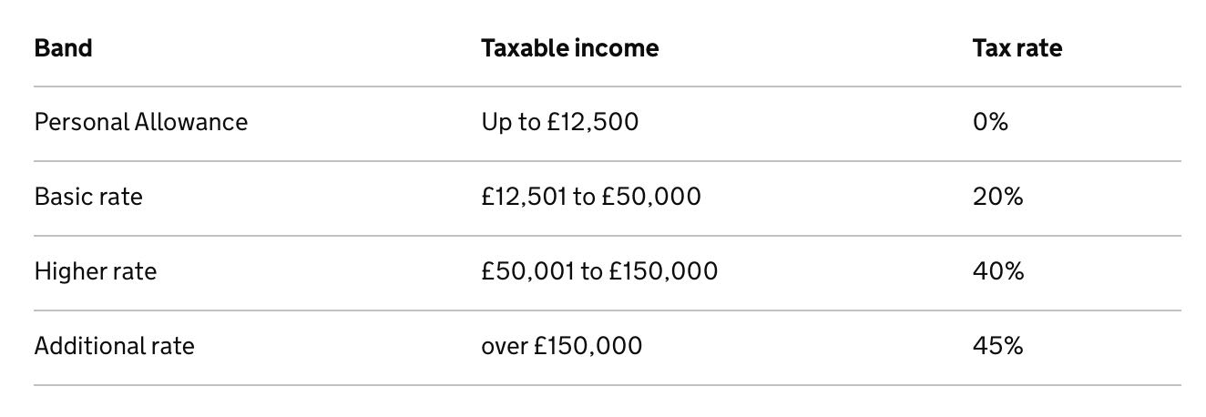Click the word Allowance in first row

coord(191,122)
